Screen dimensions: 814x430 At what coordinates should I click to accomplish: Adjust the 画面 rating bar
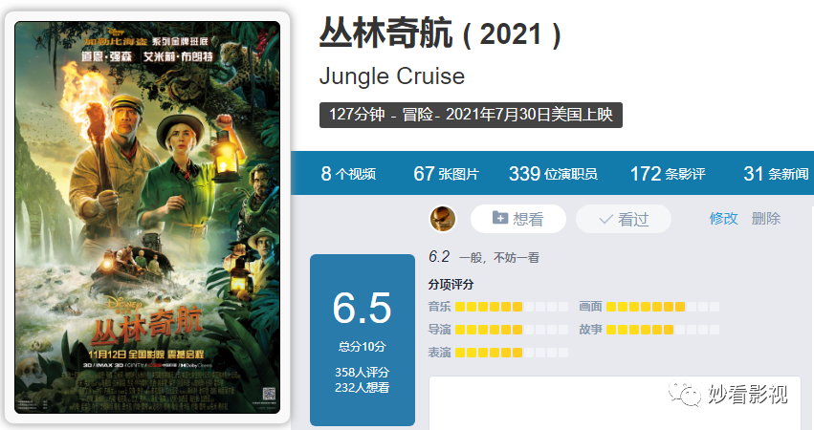coord(663,307)
